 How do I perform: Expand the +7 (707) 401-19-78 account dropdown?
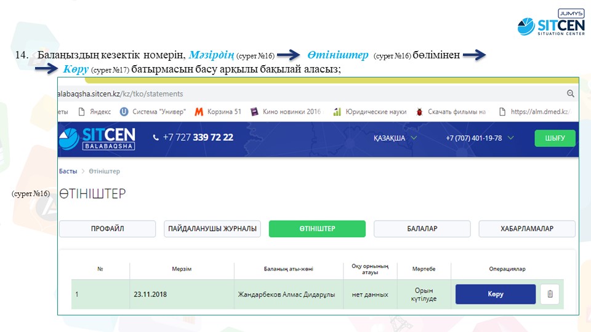pyautogui.click(x=479, y=138)
